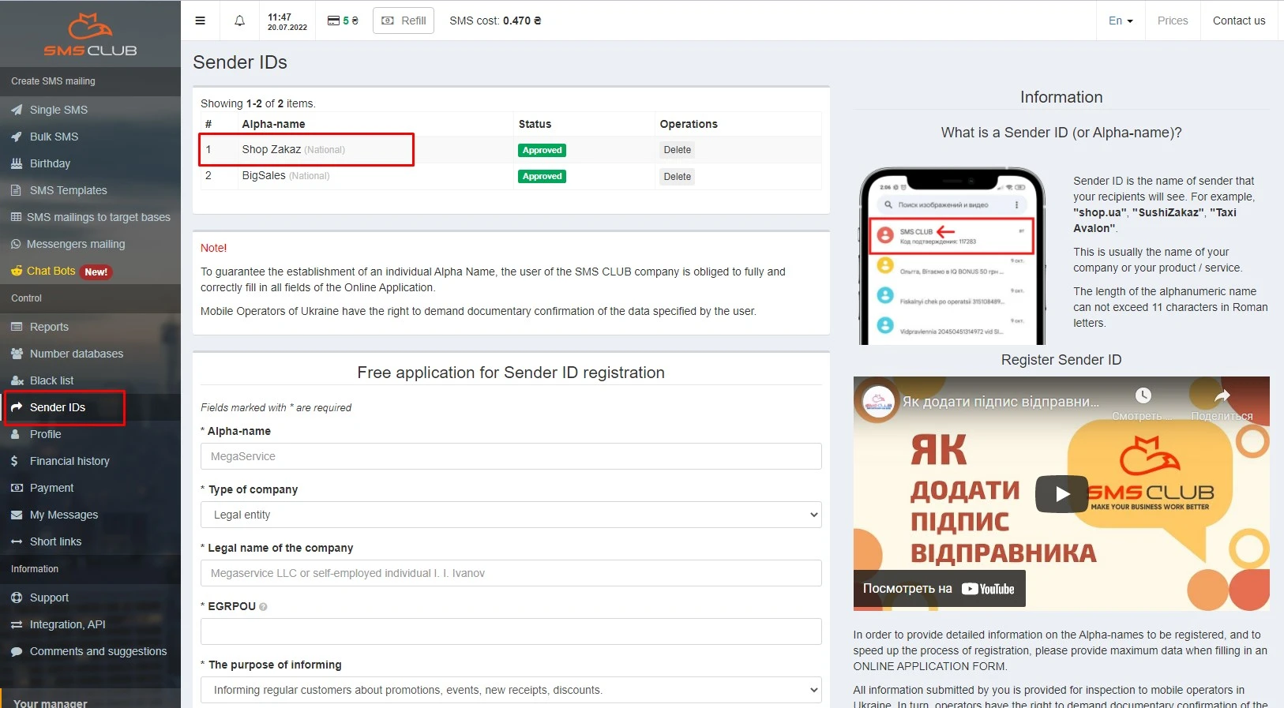Open the YouTube logo link
Image resolution: width=1284 pixels, height=708 pixels.
[988, 589]
